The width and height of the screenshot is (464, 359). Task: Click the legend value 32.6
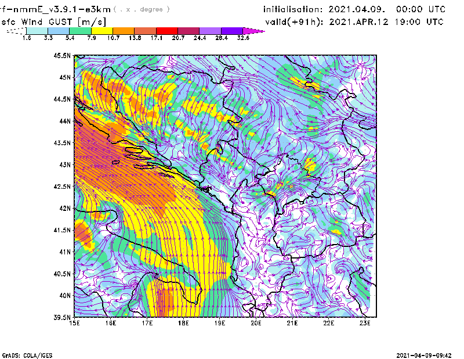coord(243,38)
